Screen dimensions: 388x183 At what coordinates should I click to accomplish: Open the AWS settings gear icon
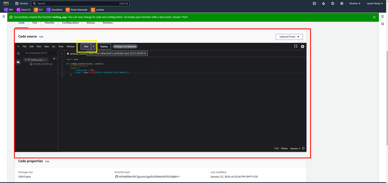pos(342,3)
